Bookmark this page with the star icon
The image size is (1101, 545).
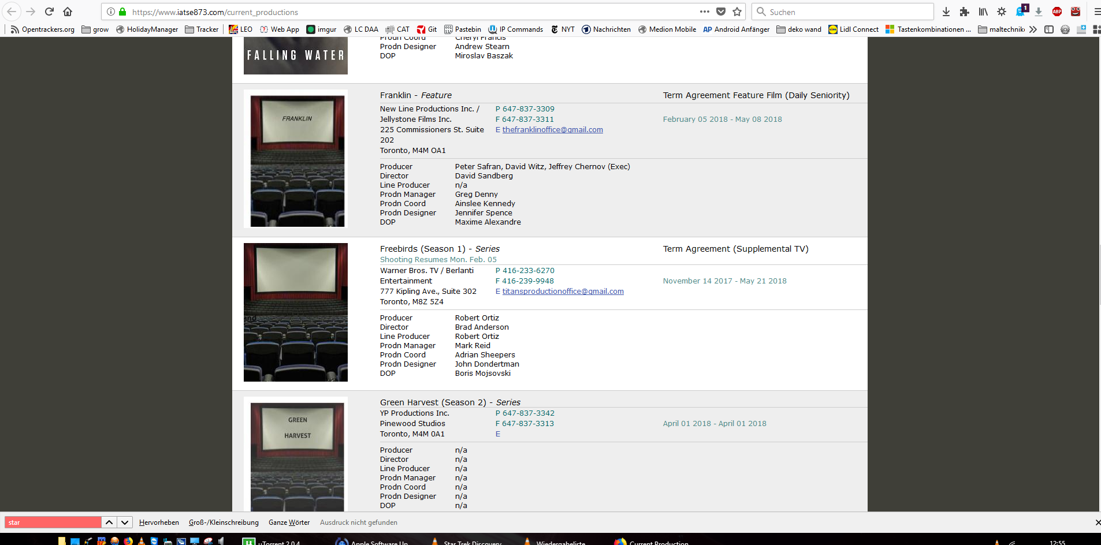[x=737, y=12]
